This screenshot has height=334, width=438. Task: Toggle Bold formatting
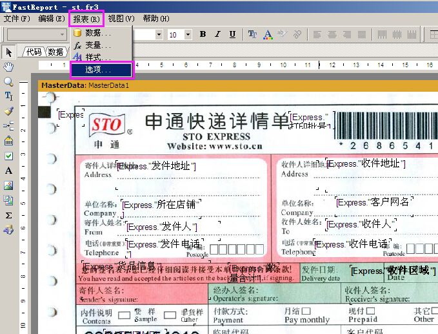[203, 34]
